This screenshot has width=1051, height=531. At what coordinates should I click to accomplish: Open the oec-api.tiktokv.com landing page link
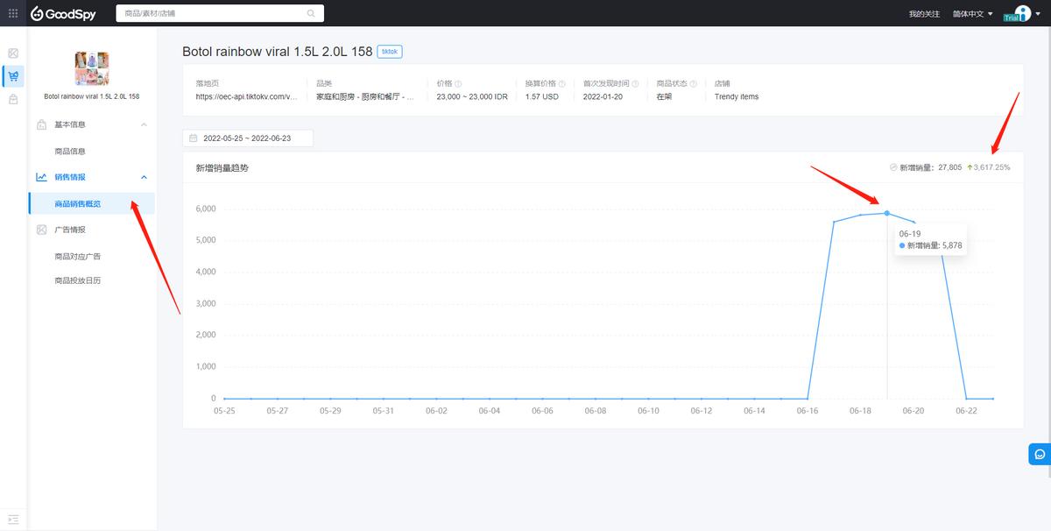(x=246, y=96)
